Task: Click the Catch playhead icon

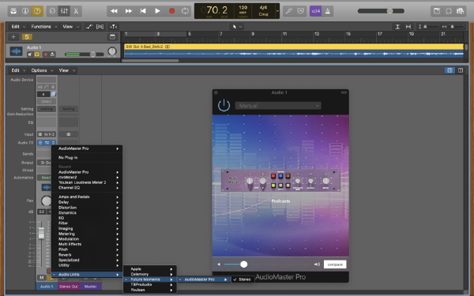Action: point(113,27)
